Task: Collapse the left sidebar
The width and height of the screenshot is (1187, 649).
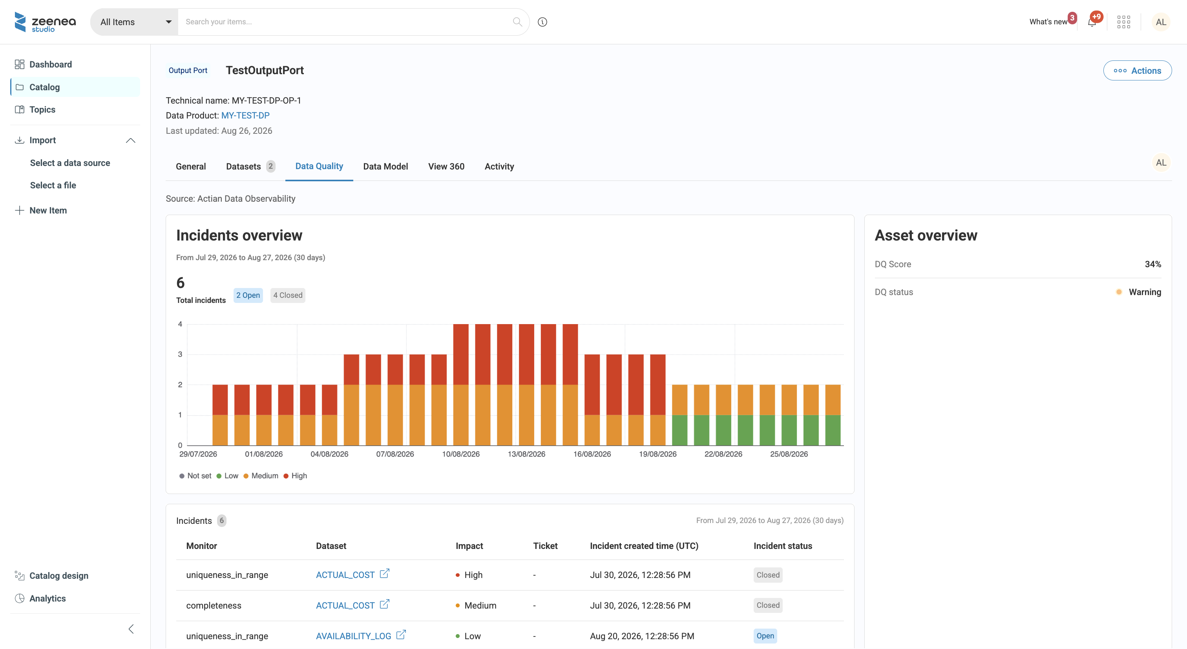Action: [x=131, y=629]
